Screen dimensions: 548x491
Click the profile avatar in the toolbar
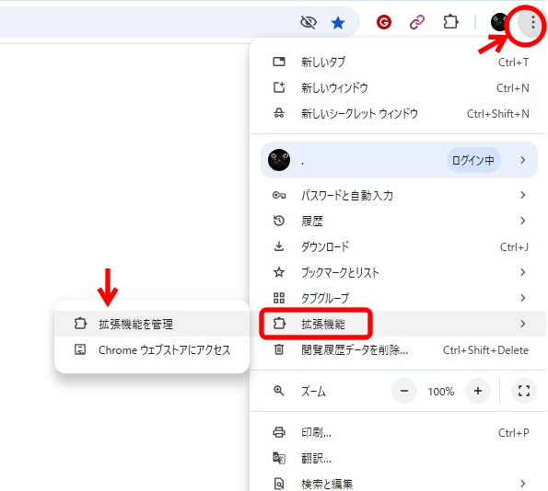(498, 22)
